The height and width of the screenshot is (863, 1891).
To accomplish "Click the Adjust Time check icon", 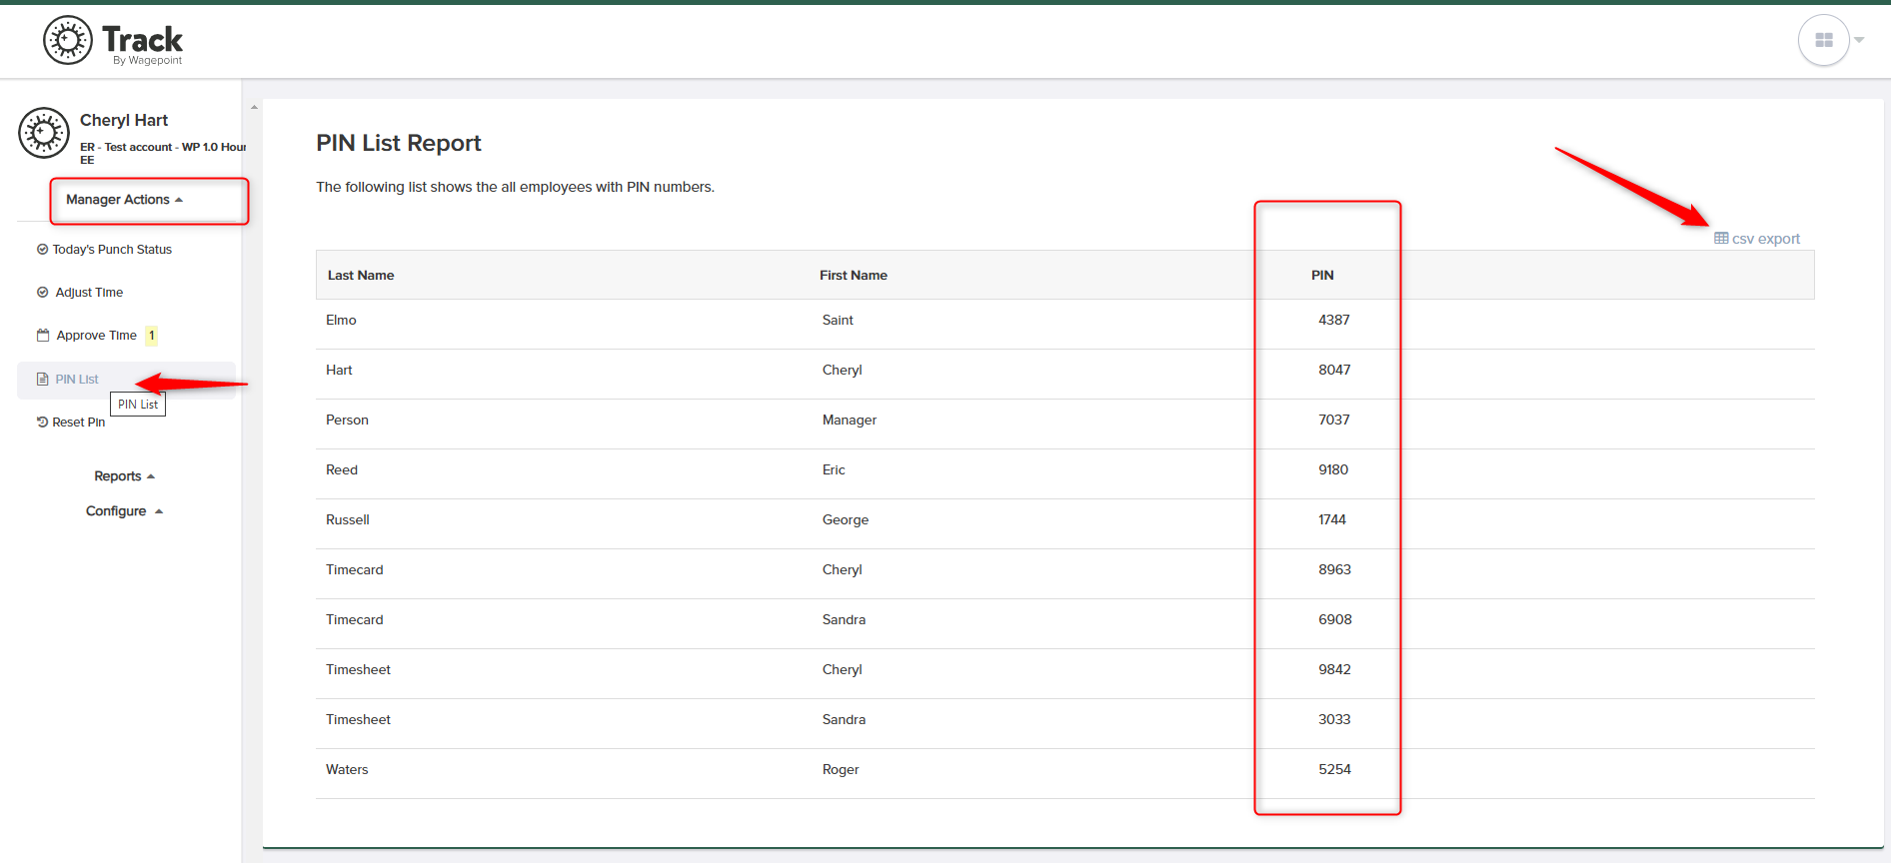I will (42, 293).
